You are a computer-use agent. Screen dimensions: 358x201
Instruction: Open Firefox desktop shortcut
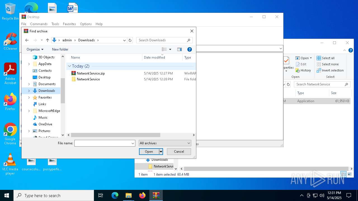pyautogui.click(x=10, y=102)
